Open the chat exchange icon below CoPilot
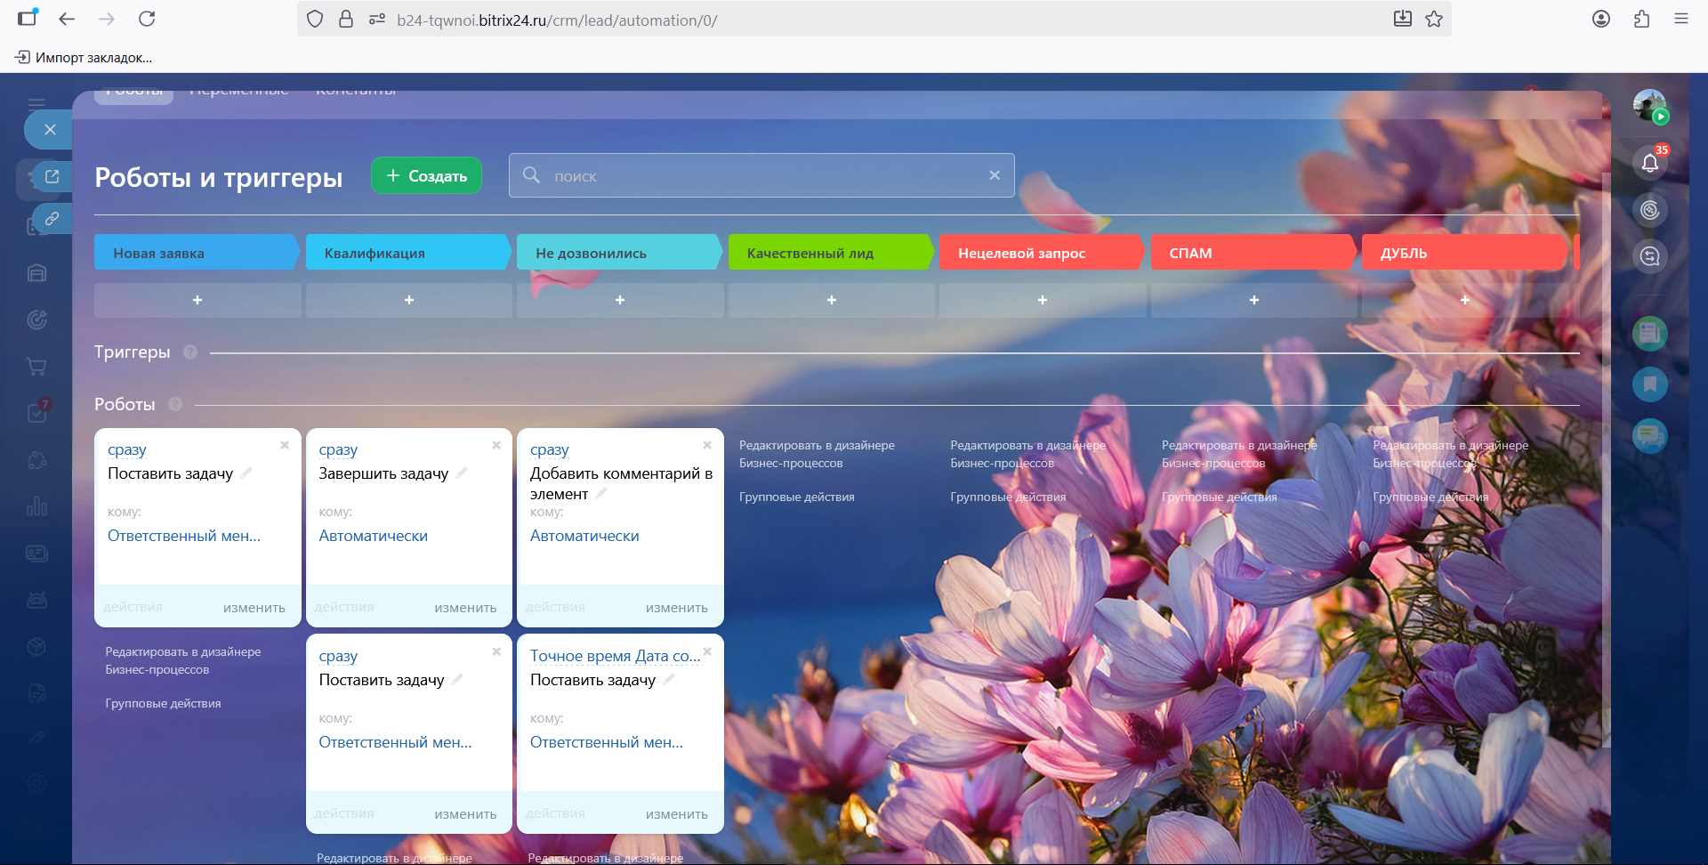Screen dimensions: 1708x865 1649,256
